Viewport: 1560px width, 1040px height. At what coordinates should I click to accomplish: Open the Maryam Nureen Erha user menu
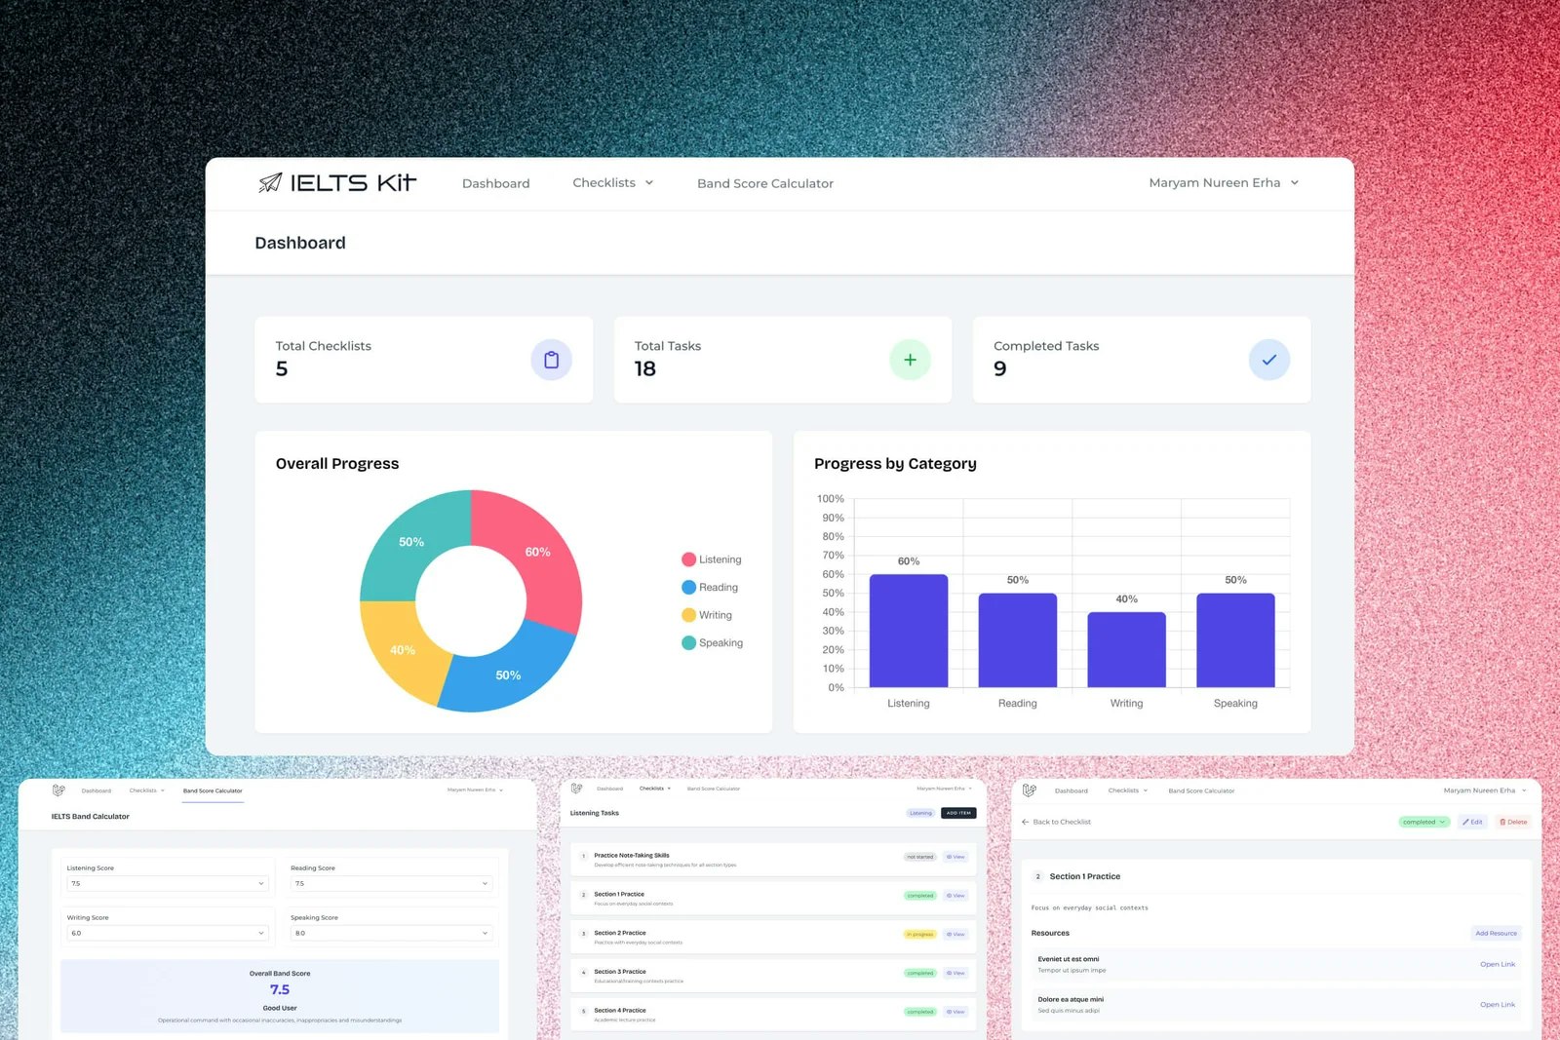1224,182
